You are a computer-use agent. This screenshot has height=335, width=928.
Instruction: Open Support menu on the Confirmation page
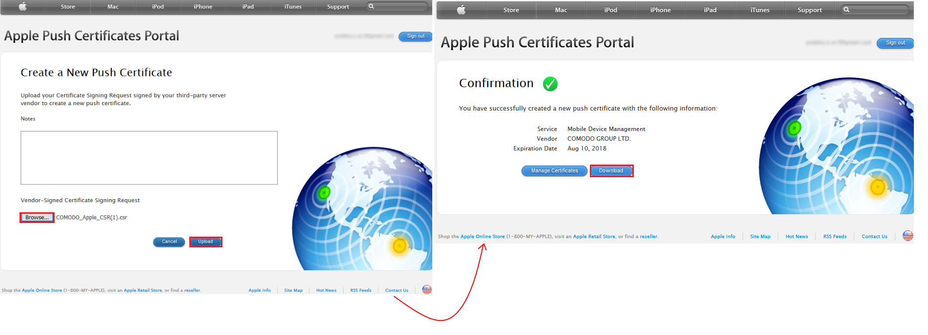(x=810, y=10)
